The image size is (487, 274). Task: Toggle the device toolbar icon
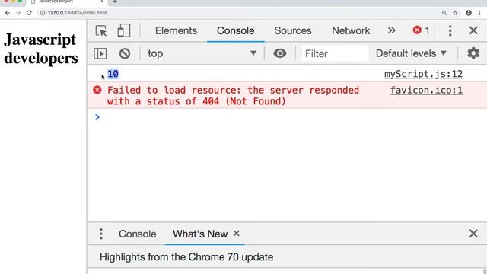(123, 30)
